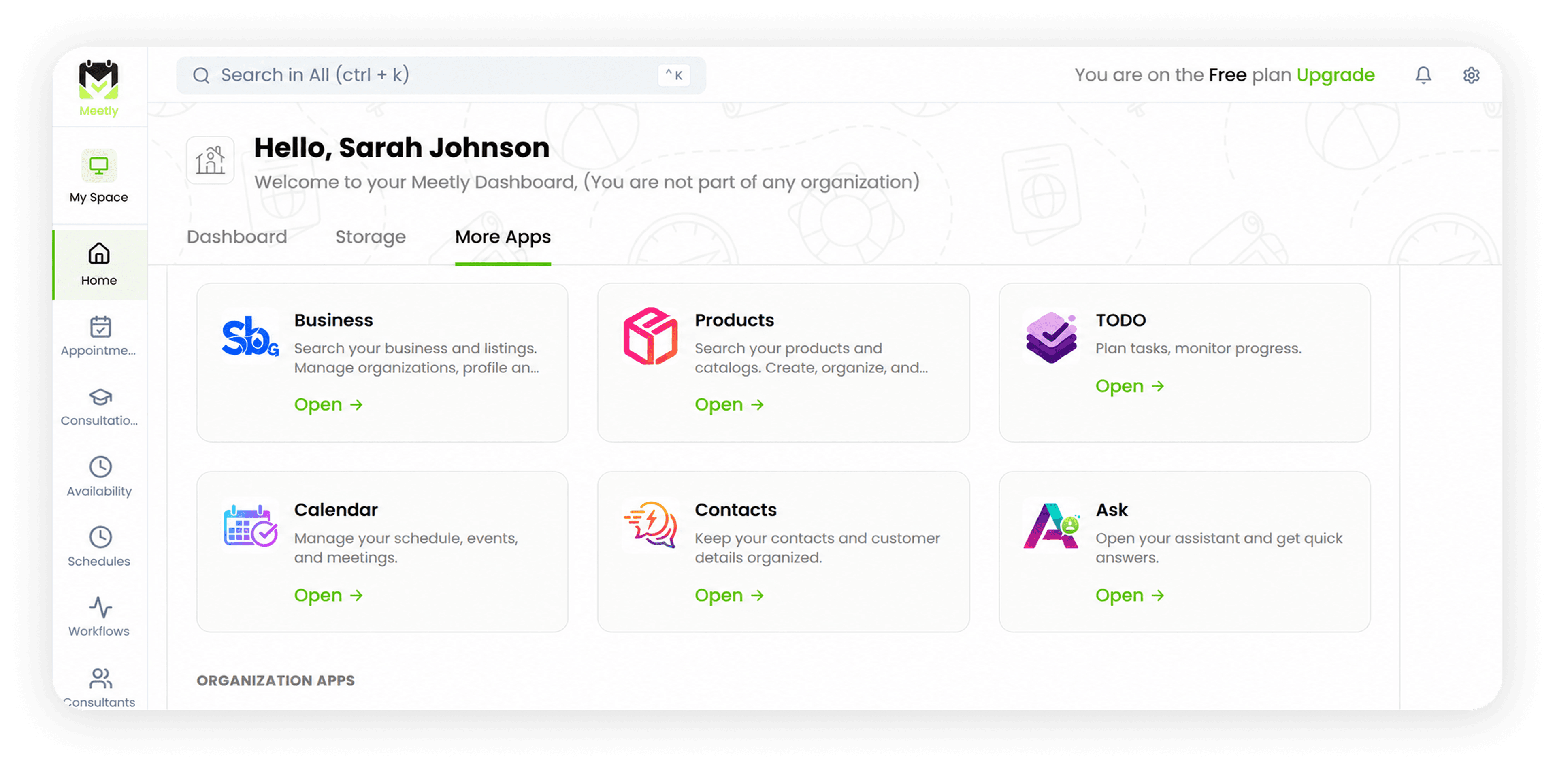Screen dimensions: 1555x768
Task: Open Schedules in the sidebar
Action: [x=99, y=547]
